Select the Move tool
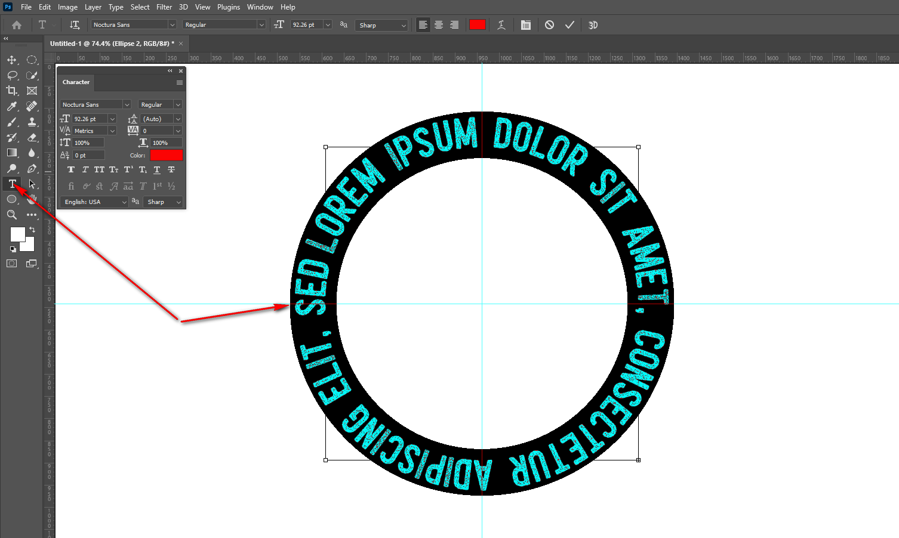 point(12,60)
